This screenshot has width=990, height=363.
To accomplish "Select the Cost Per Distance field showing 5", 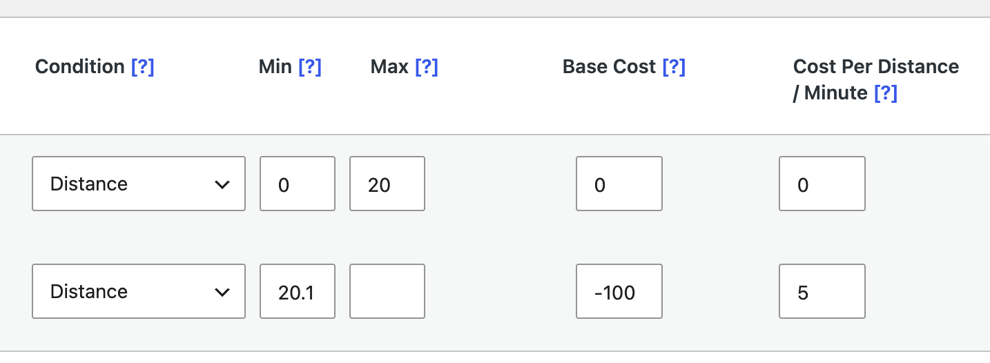I will pos(822,291).
